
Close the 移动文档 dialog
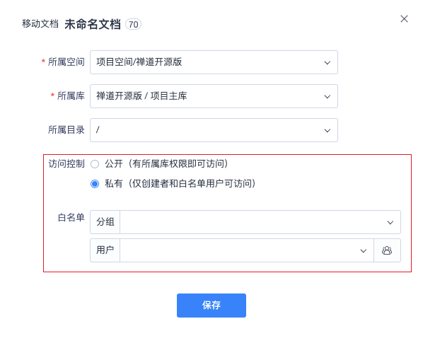coord(404,19)
